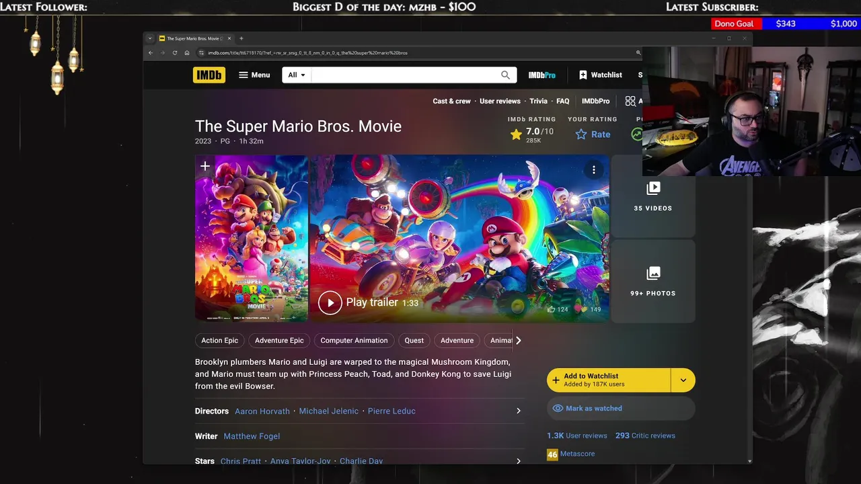Open the Trivia link
Screen dimensions: 861x484
(538, 101)
